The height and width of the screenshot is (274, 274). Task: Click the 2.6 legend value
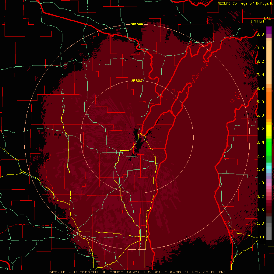click(x=260, y=156)
